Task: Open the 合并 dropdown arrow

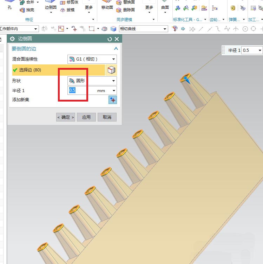Action: coord(38,2)
